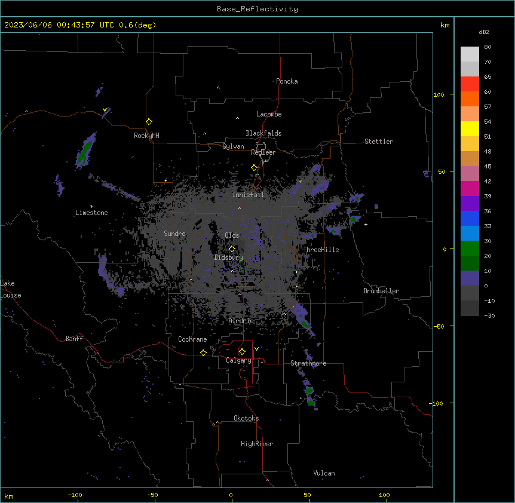
Task: Click the yellow diamond marker below Cochrane
Action: pyautogui.click(x=203, y=352)
